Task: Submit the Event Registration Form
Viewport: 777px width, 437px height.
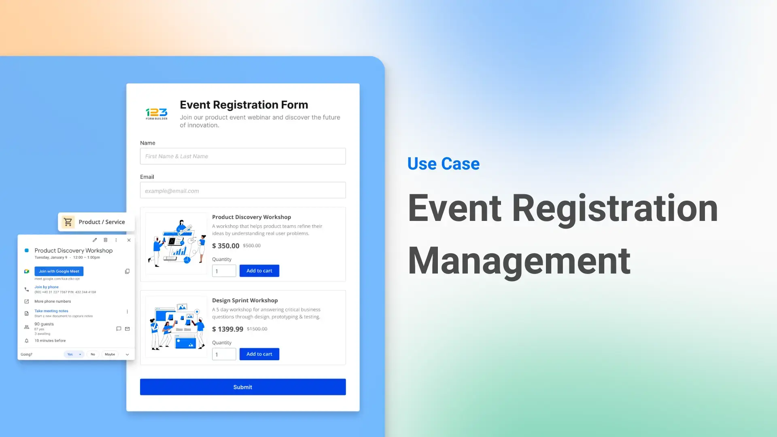Action: (243, 386)
